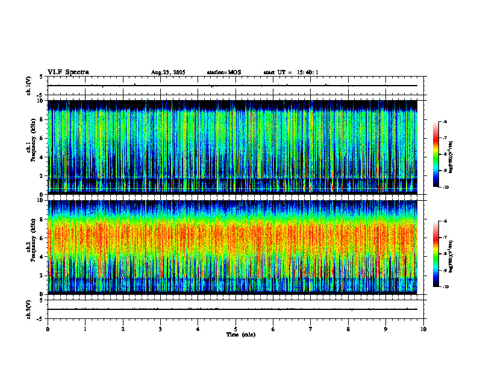
Task: Select the 4 kHz tick on the ch.2 axis
Action: coord(42,257)
